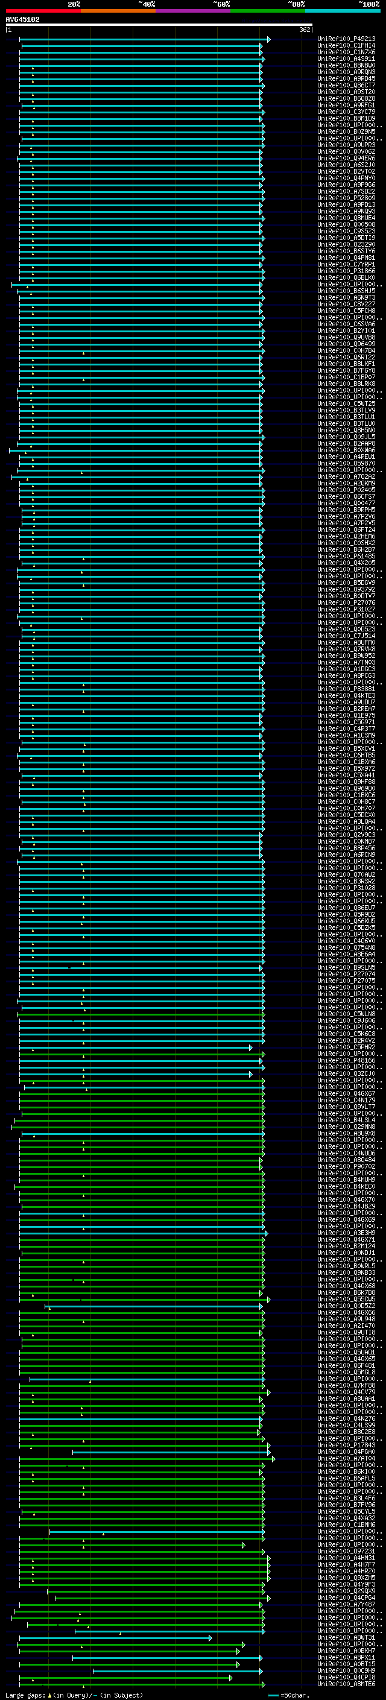The width and height of the screenshot is (386, 1700).
Task: Click hit label UniRef100_C4WUD6
Action: [346, 1153]
